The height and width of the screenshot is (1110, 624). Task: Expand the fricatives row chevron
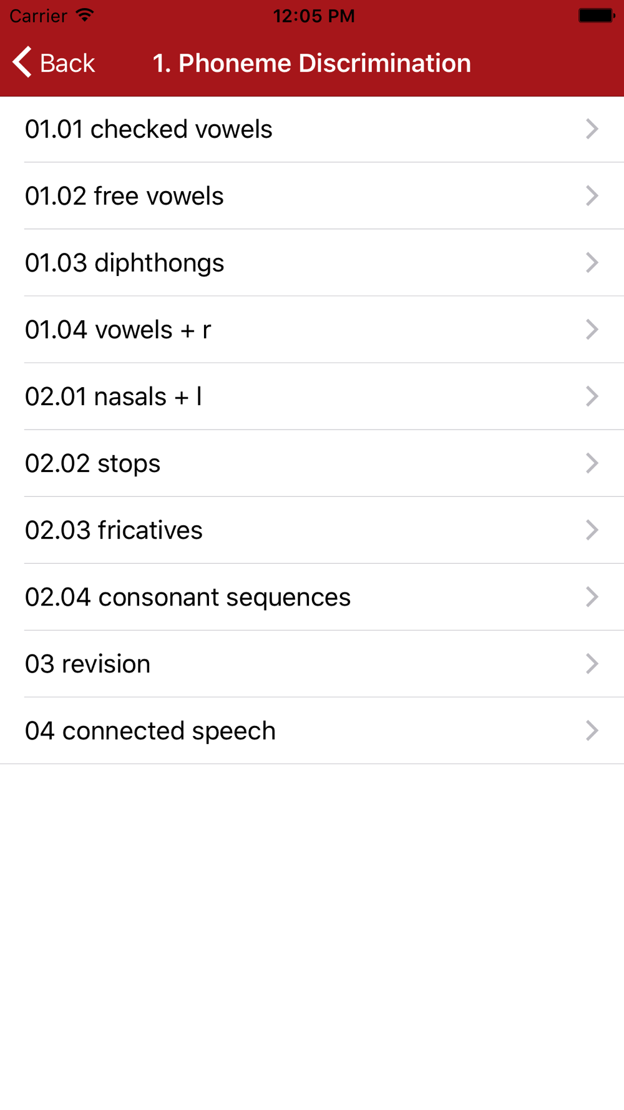[592, 530]
